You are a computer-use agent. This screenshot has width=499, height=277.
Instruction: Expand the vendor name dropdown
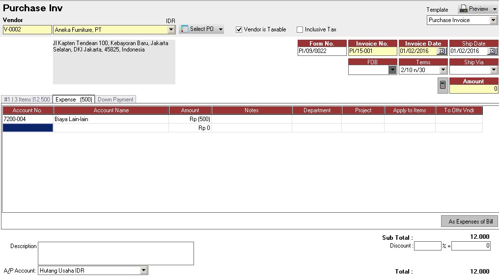(x=171, y=30)
